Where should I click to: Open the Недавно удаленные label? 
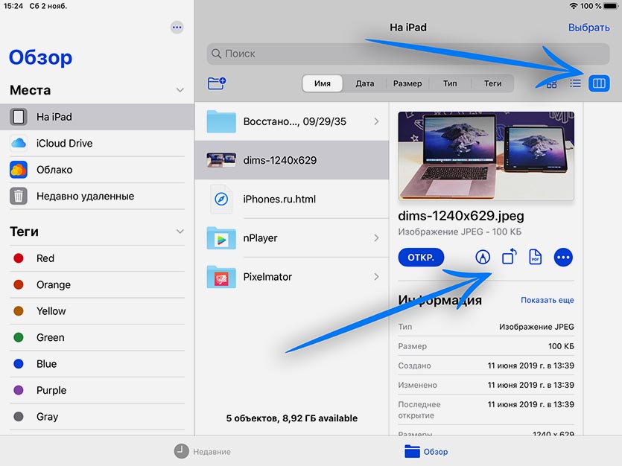click(x=85, y=196)
